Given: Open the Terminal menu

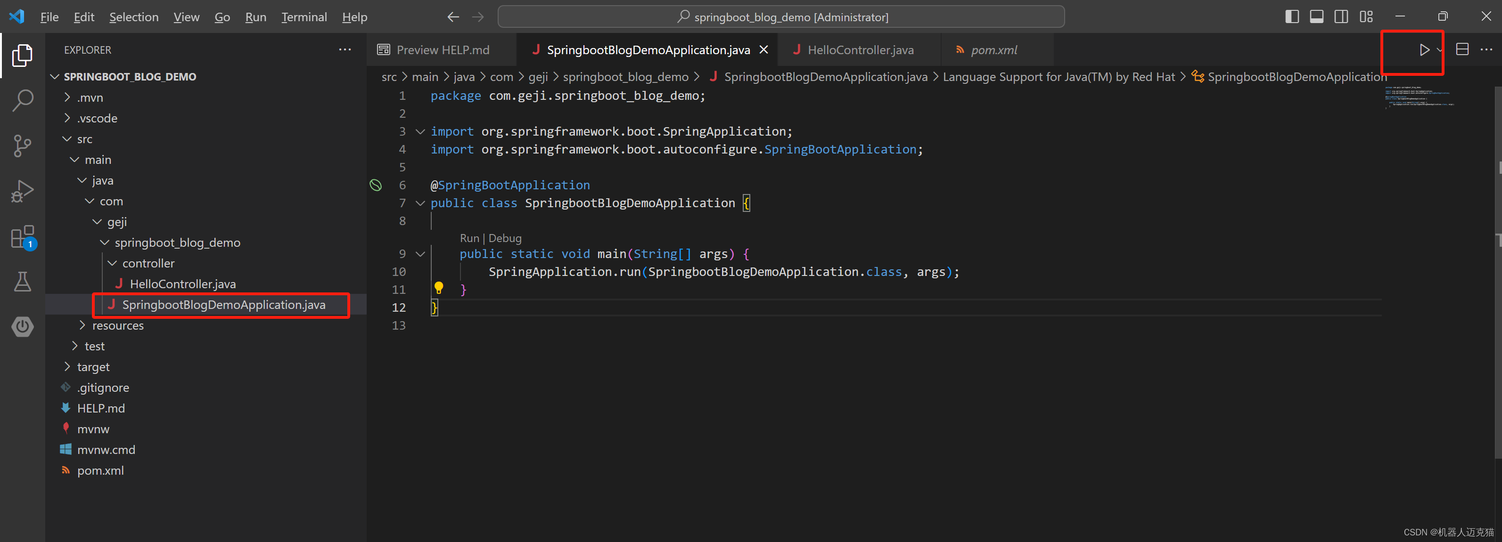Looking at the screenshot, I should click(x=304, y=17).
